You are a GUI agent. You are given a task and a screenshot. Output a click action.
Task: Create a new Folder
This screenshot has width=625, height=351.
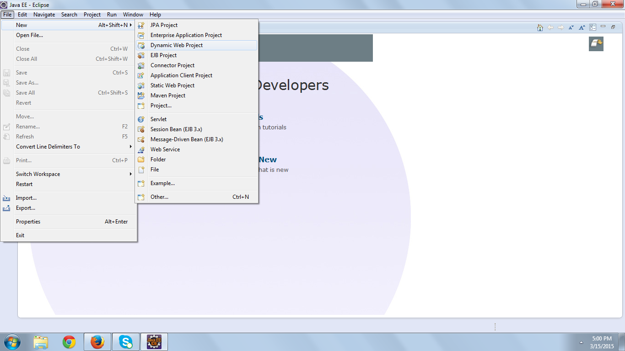[x=197, y=160]
